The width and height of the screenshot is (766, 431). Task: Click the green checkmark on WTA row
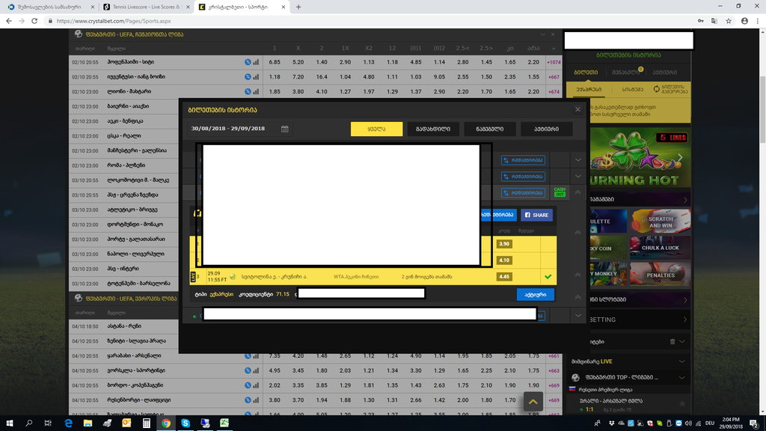(548, 277)
